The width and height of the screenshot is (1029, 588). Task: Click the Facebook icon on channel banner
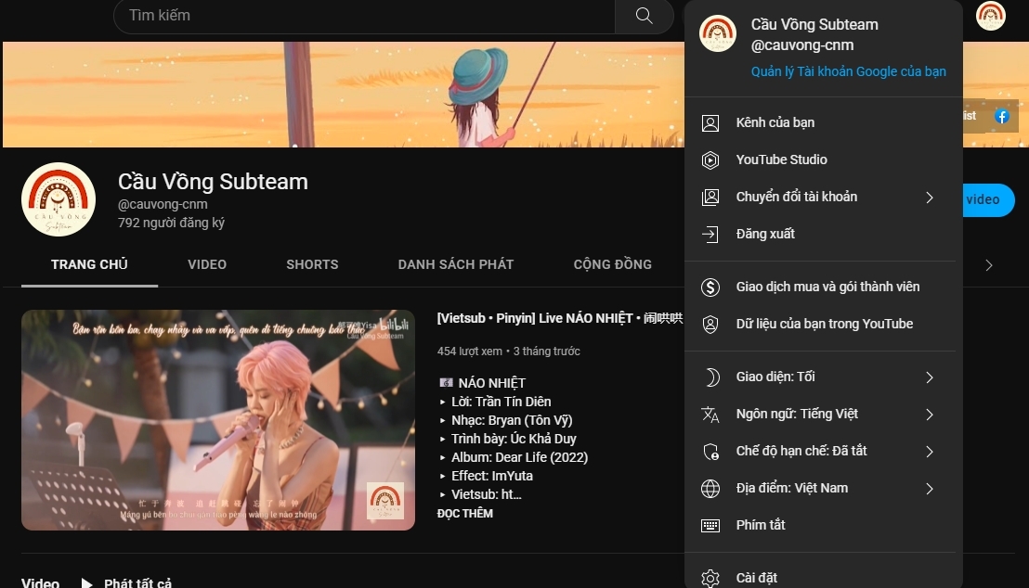click(1001, 117)
